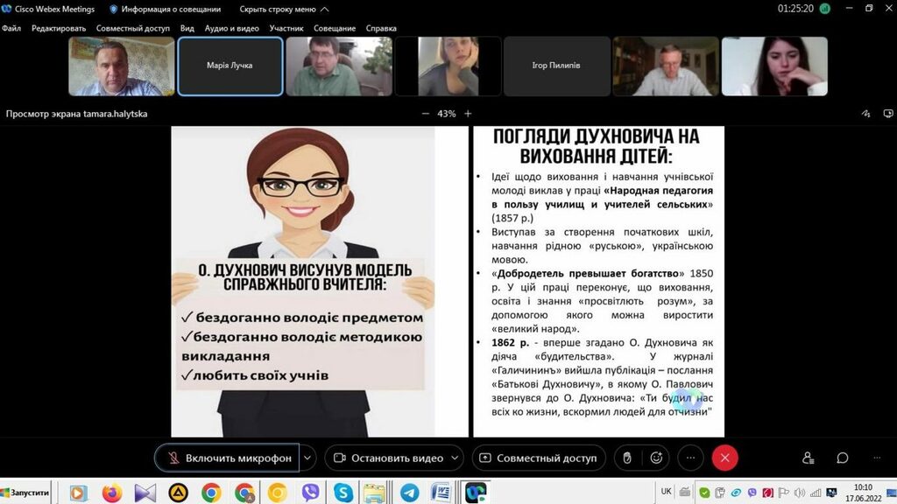897x504 pixels.
Task: Open the Аудио и видео menu
Action: (231, 28)
